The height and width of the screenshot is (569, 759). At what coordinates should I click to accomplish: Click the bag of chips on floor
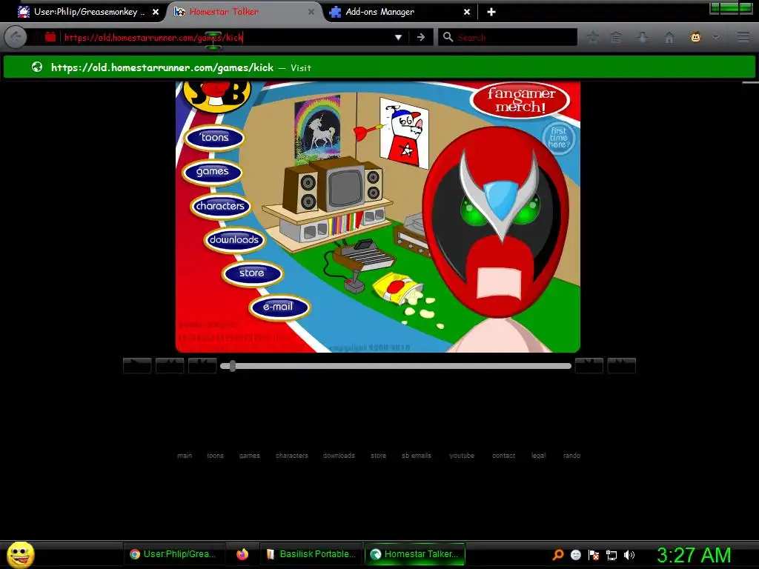coord(397,288)
